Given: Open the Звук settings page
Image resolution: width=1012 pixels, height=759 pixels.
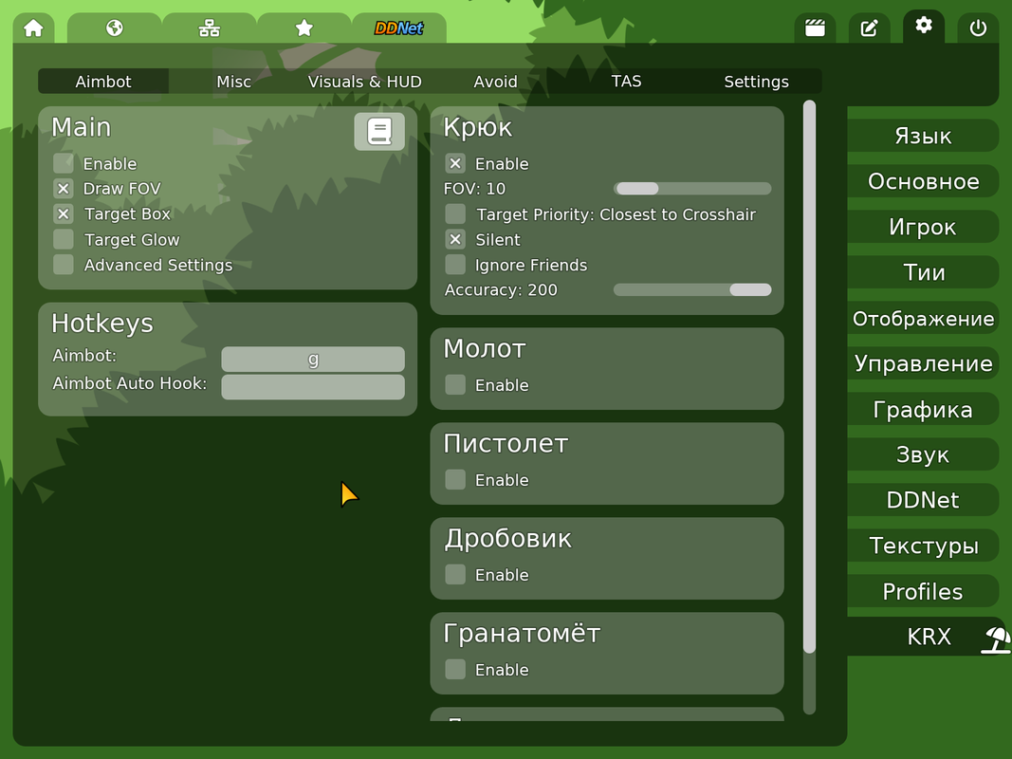Looking at the screenshot, I should pyautogui.click(x=923, y=454).
